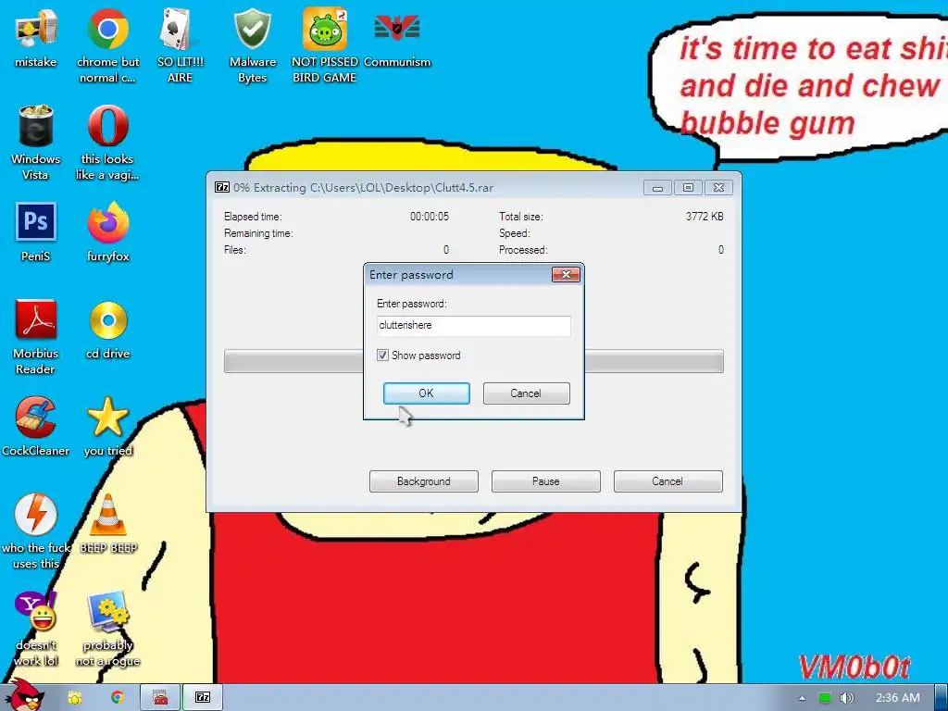Select the 'SO LIT!!! AIRE' solitaire icon
Screen dimensions: 948x711
coord(180,45)
